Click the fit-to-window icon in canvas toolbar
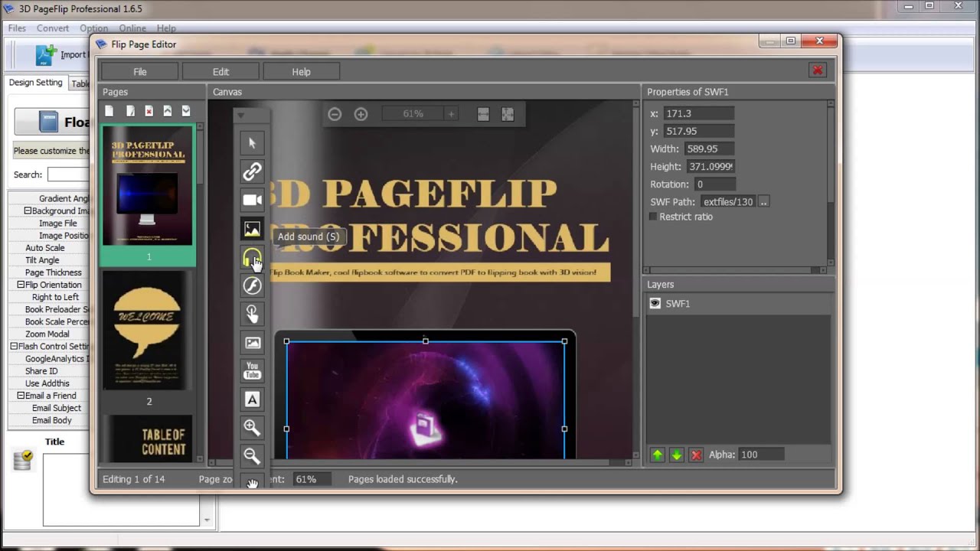Viewport: 980px width, 551px height. [x=508, y=114]
